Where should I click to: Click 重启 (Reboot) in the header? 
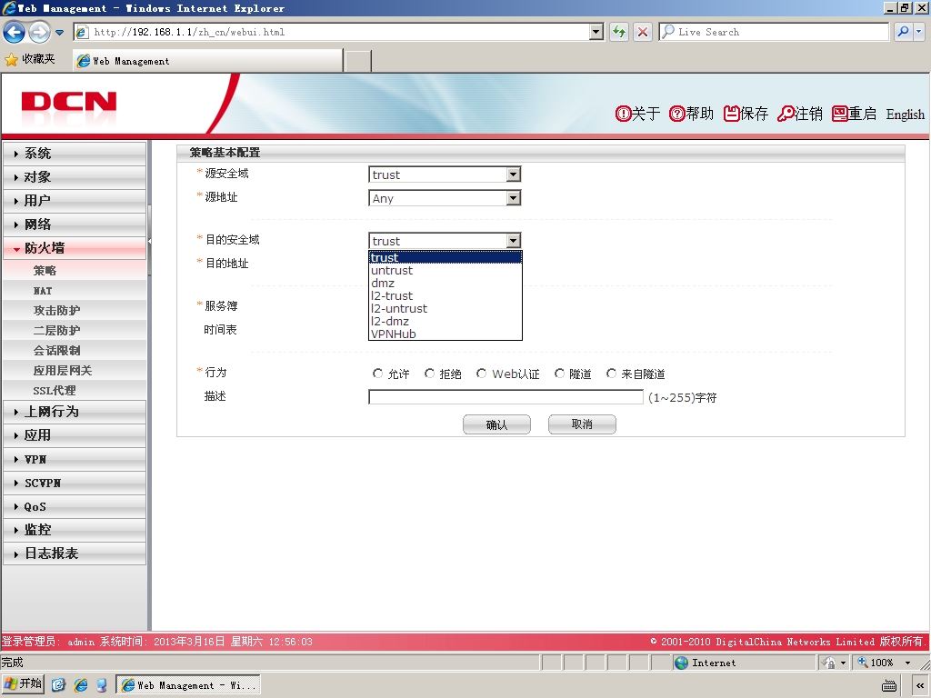click(854, 114)
